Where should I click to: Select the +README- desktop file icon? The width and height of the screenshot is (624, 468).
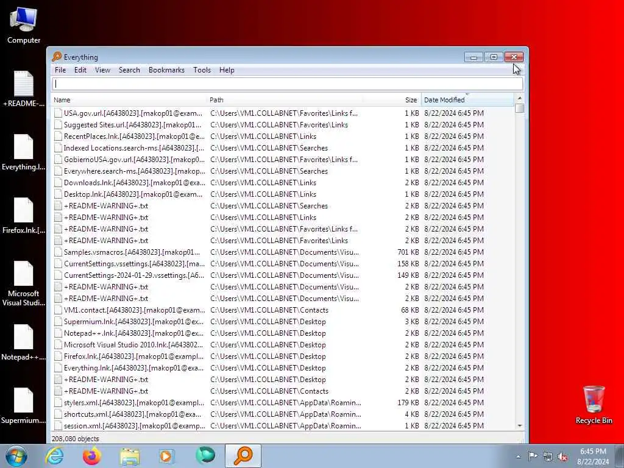24,89
